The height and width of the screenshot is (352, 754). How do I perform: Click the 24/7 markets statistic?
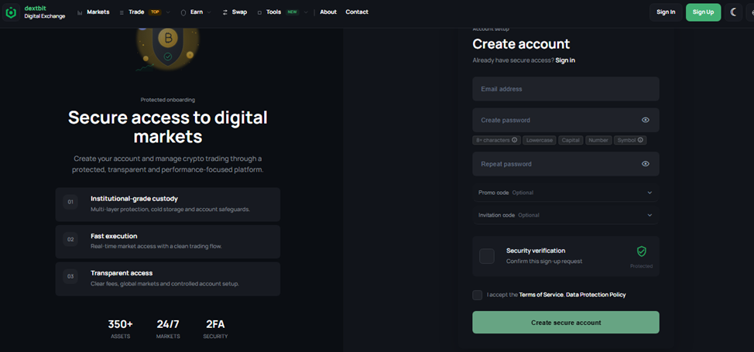point(168,329)
